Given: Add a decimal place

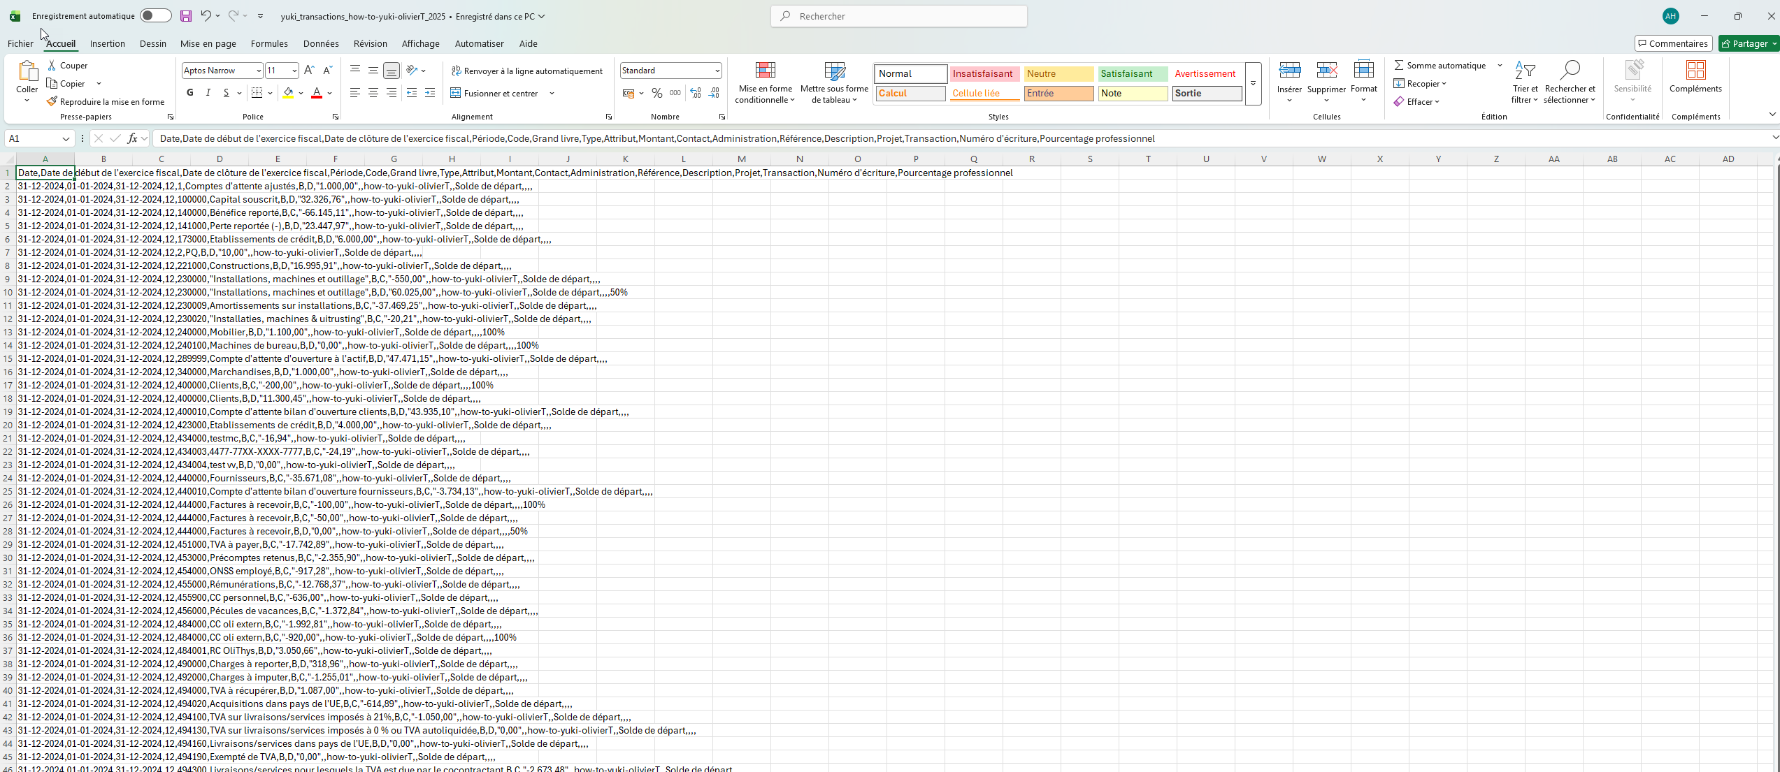Looking at the screenshot, I should pos(696,93).
